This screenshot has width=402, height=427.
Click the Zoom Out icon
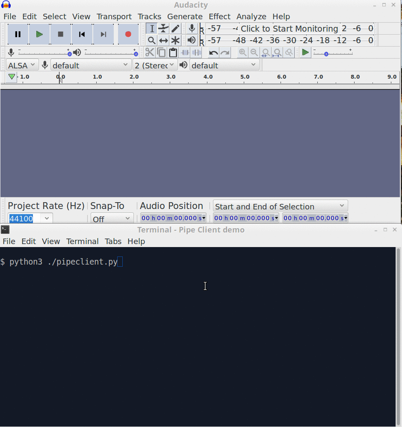254,52
